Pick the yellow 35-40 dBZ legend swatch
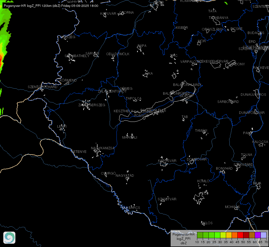 (x=229, y=235)
